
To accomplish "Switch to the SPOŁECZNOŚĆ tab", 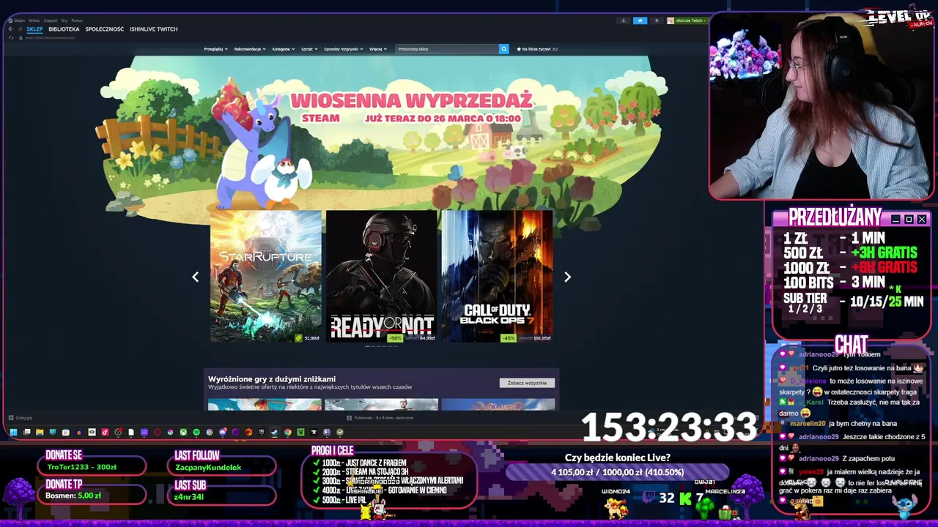I will [x=104, y=29].
